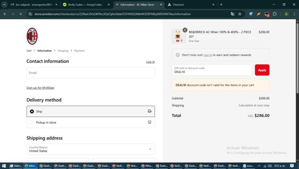Go back to the previous page

point(5,14)
